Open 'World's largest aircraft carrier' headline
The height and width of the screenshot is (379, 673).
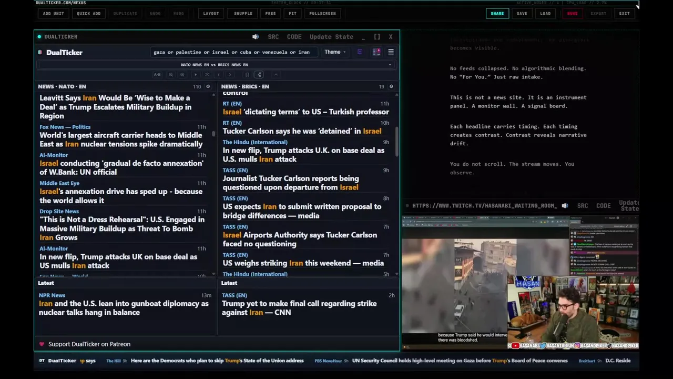[x=121, y=139]
